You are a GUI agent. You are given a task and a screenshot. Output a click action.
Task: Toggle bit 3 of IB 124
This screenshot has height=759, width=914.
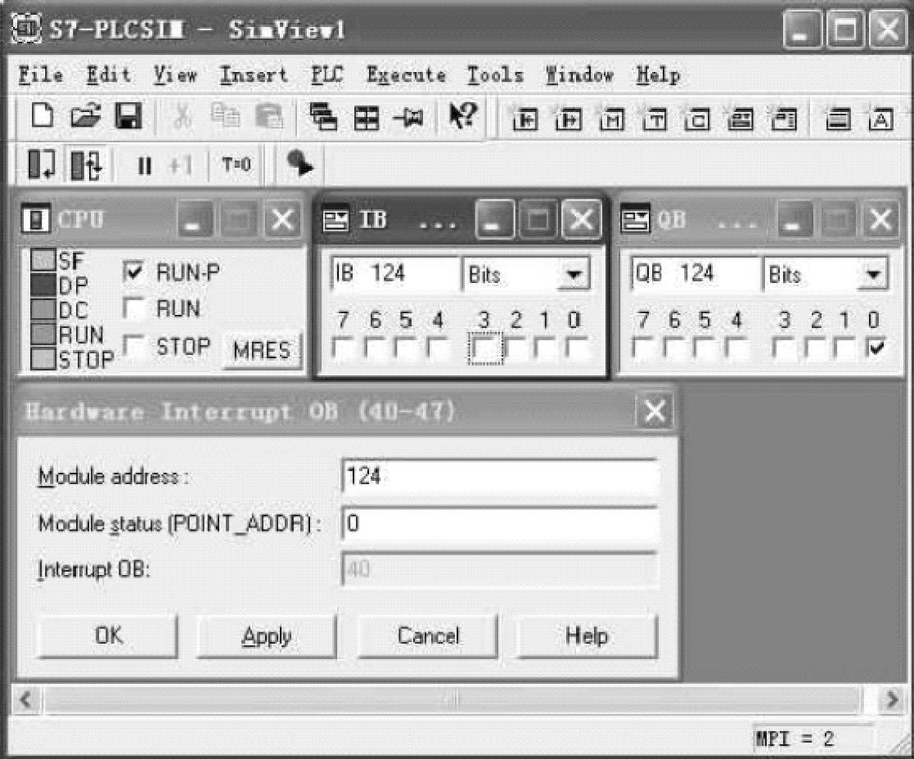485,349
